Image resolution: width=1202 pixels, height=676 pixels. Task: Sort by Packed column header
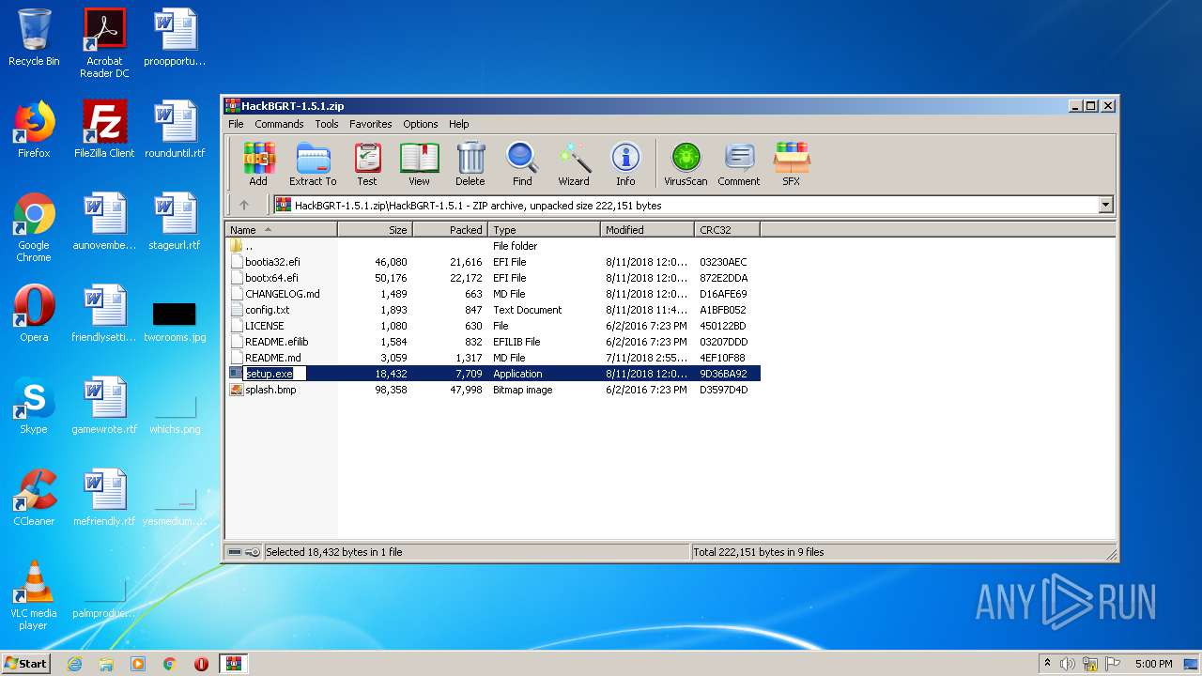click(x=451, y=229)
